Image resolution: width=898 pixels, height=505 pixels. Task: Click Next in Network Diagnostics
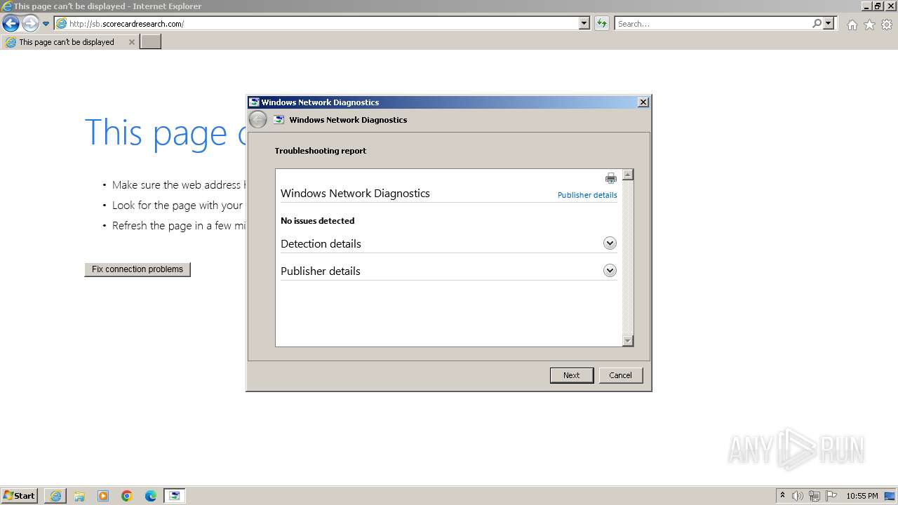[x=572, y=375]
